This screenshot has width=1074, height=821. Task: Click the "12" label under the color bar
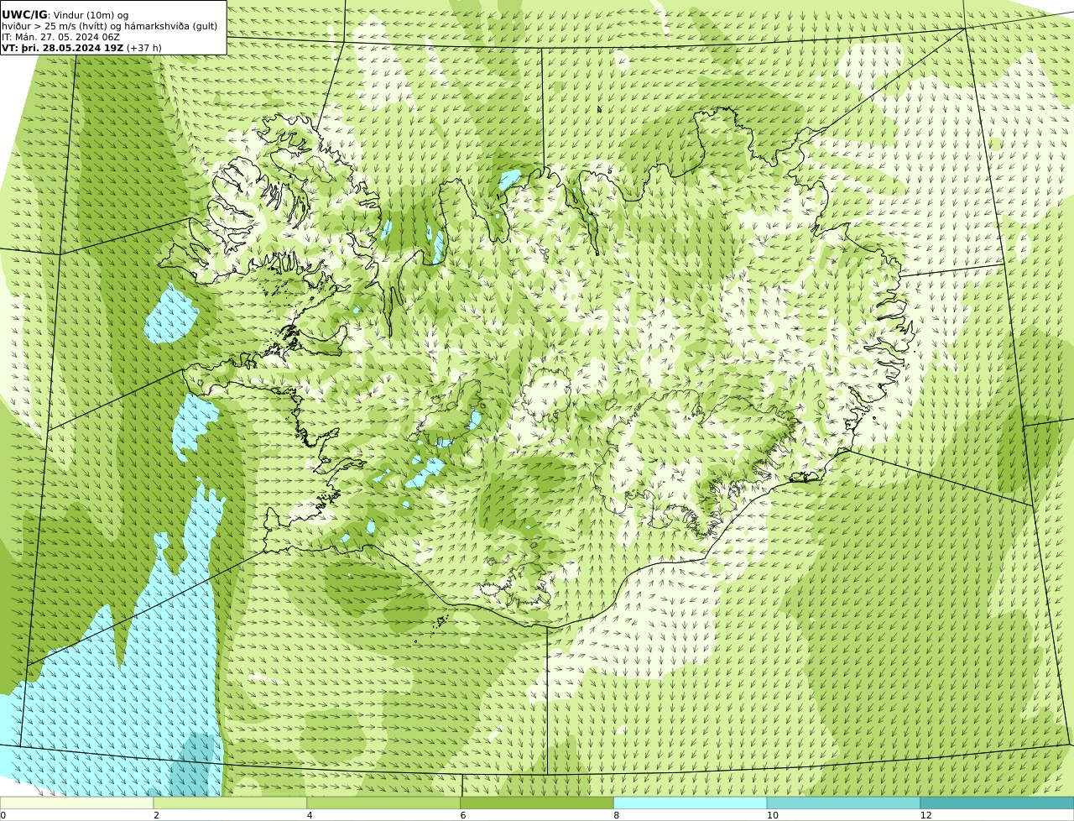click(x=925, y=815)
